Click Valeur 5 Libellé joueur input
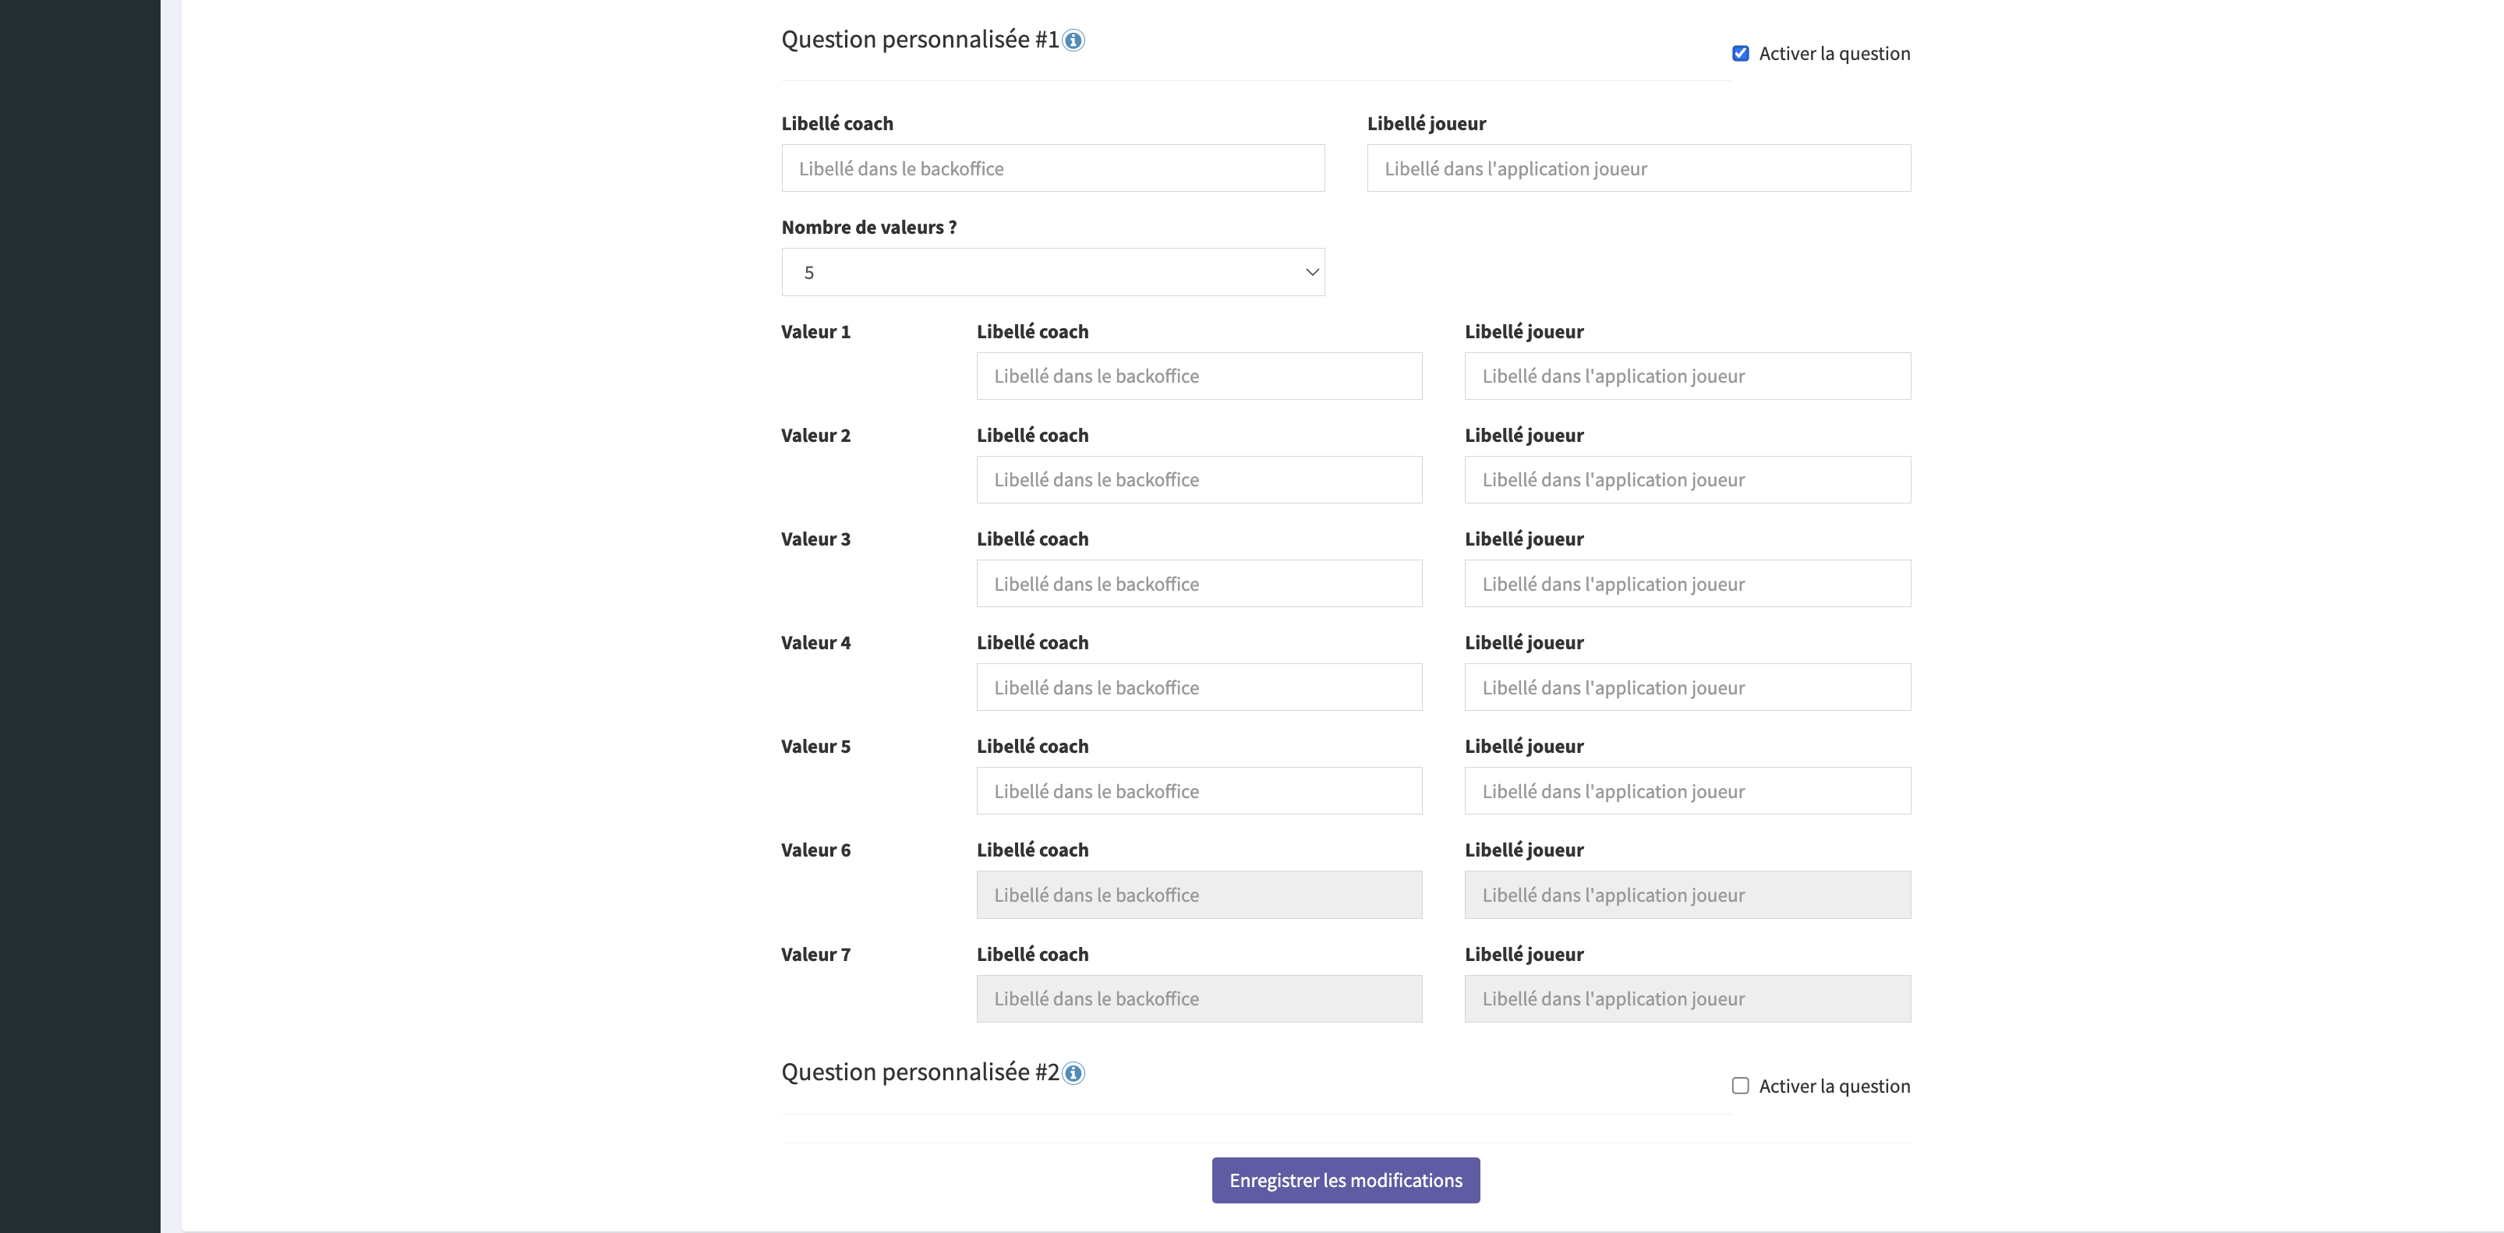This screenshot has height=1233, width=2504. coord(1688,791)
